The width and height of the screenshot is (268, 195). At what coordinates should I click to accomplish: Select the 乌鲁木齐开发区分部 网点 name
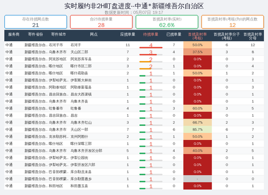(x=86, y=151)
